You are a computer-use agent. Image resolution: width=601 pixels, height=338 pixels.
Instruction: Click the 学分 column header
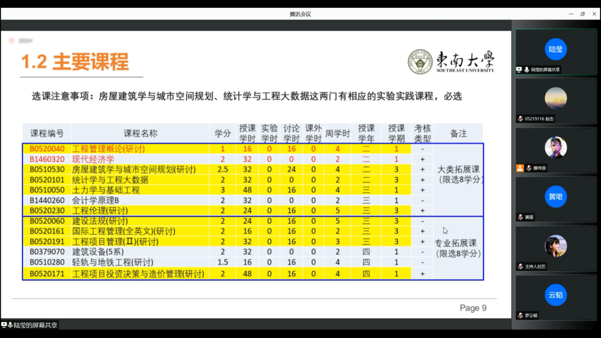pos(222,134)
